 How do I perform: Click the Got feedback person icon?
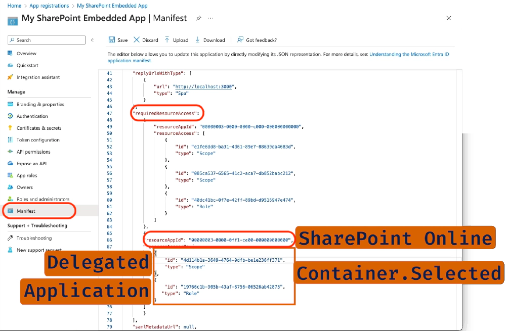240,39
